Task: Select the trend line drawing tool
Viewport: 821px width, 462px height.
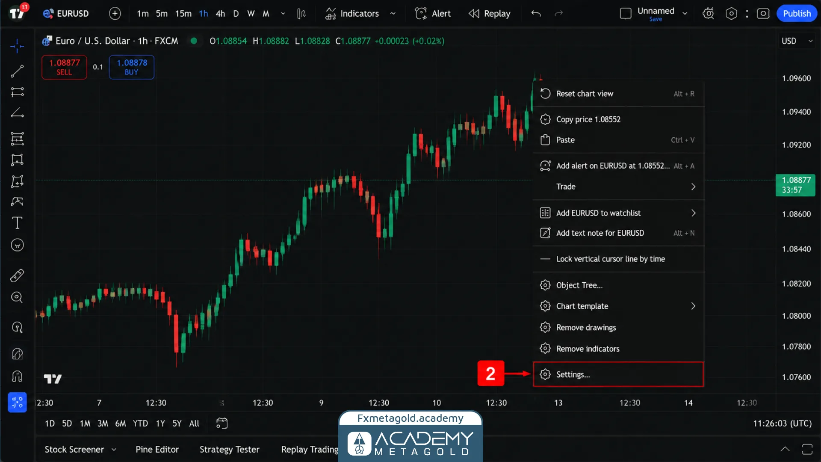Action: point(17,71)
